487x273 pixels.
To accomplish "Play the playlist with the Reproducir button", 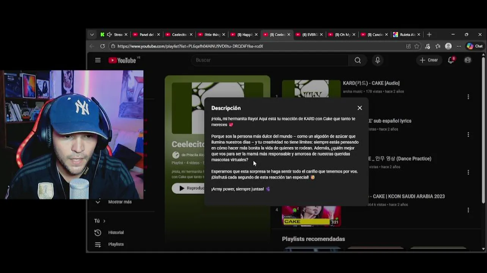I will click(x=189, y=188).
